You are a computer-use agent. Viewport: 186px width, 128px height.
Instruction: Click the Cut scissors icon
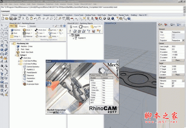pos(23,19)
